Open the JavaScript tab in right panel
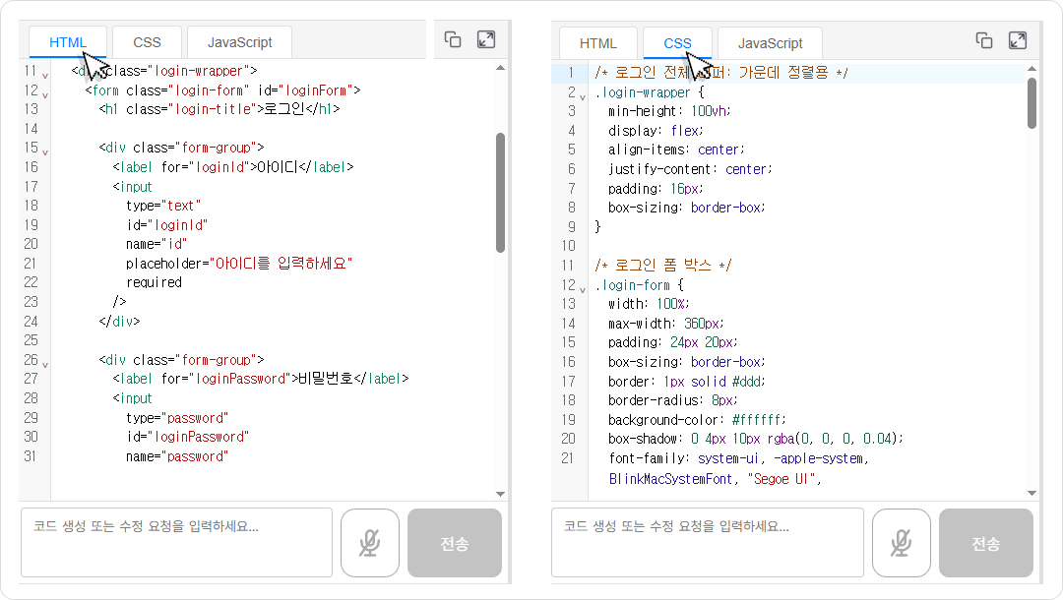This screenshot has height=600, width=1063. pos(770,43)
